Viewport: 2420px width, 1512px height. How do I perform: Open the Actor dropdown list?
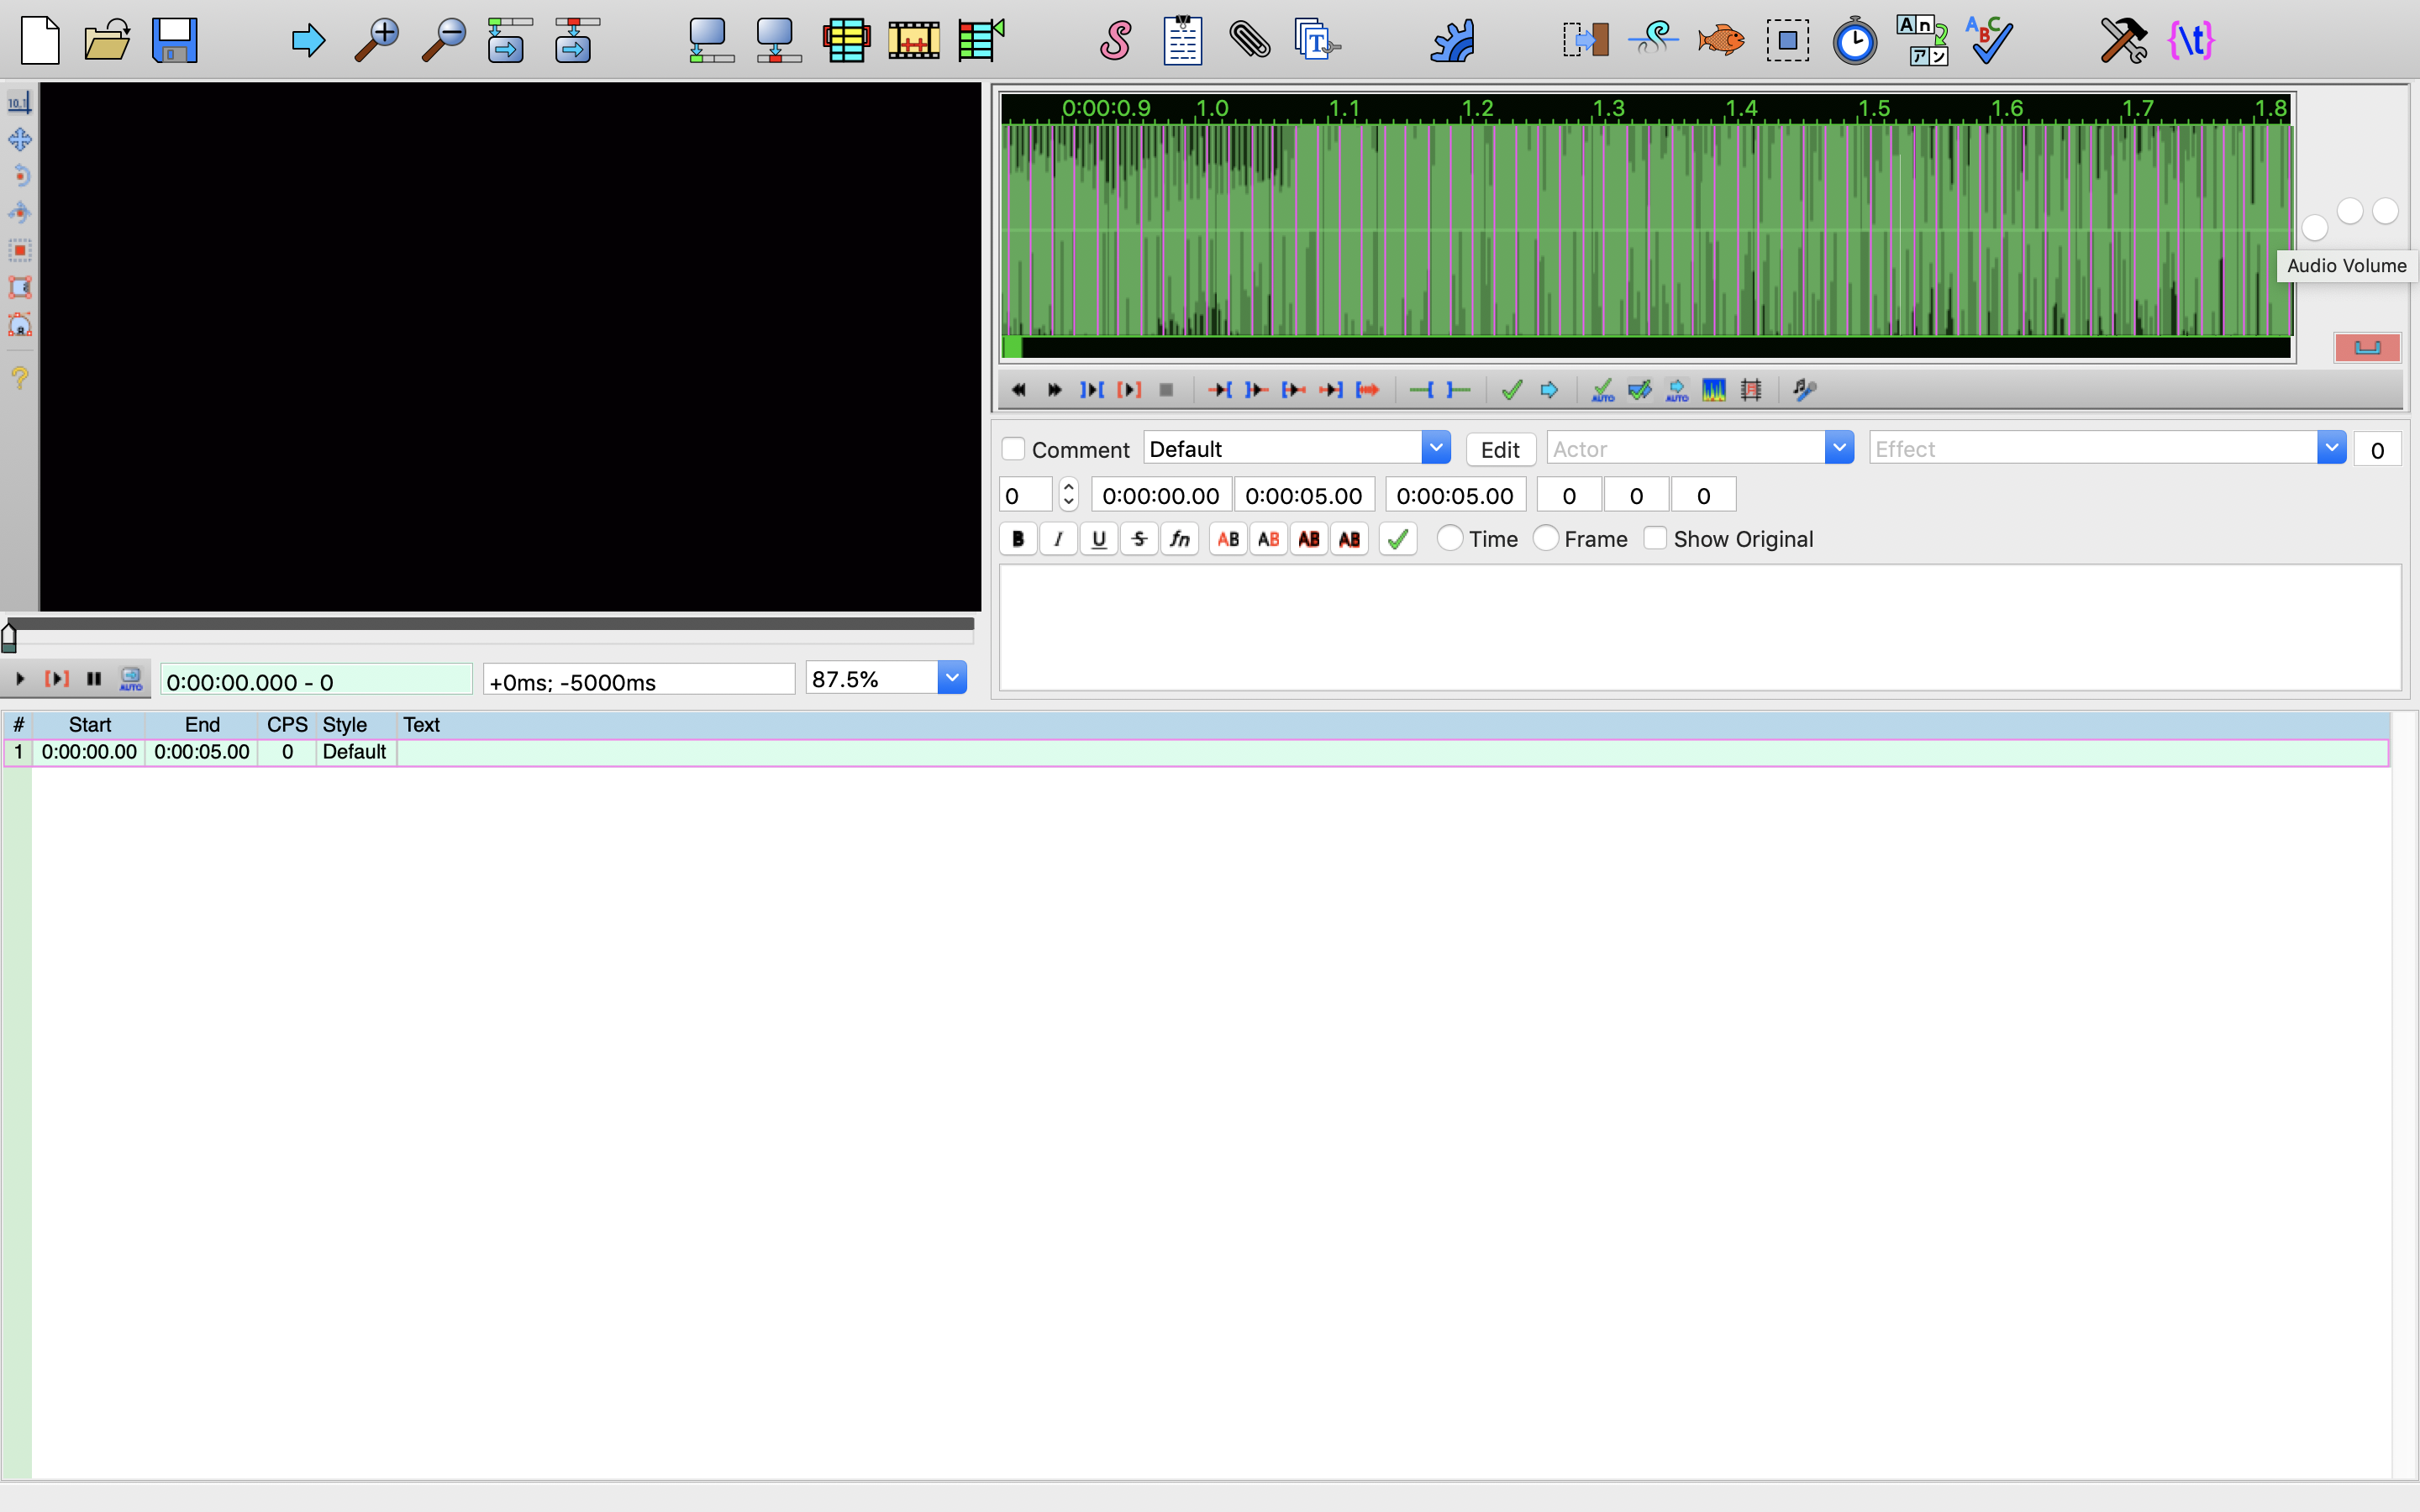pos(1838,448)
